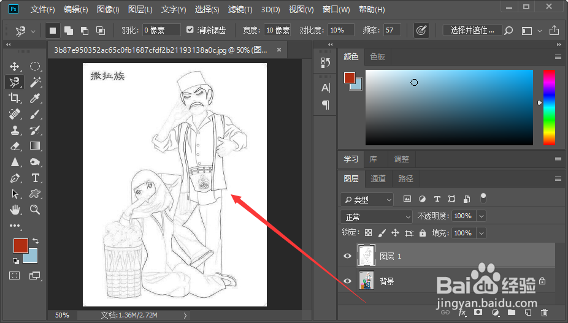
Task: Select the 图层 1 layer thumbnail
Action: 366,256
